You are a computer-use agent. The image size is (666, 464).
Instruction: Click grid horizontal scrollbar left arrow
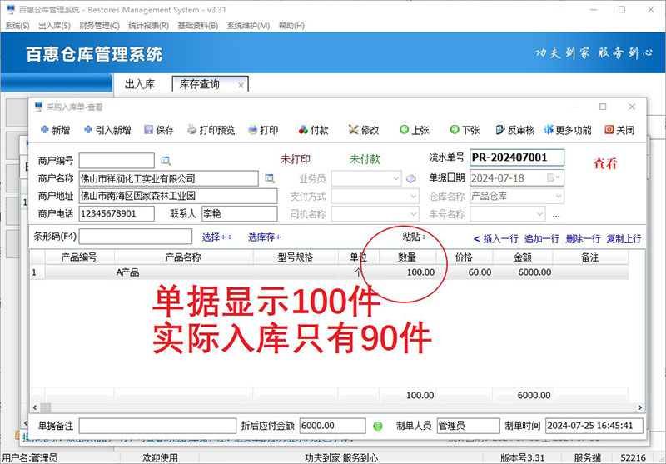point(35,407)
